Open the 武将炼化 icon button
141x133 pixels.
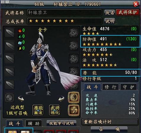(55, 110)
